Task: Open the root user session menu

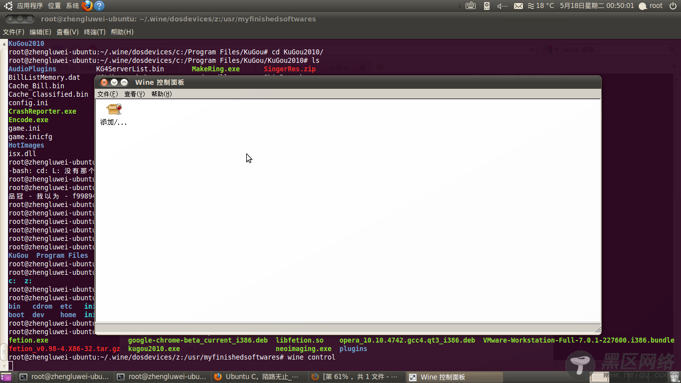Action: (651, 6)
